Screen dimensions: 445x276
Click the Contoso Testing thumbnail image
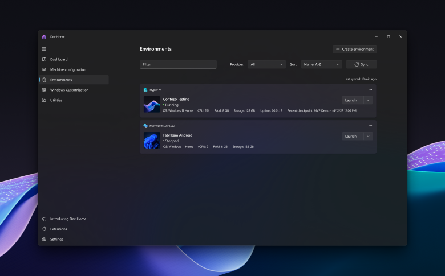click(152, 104)
